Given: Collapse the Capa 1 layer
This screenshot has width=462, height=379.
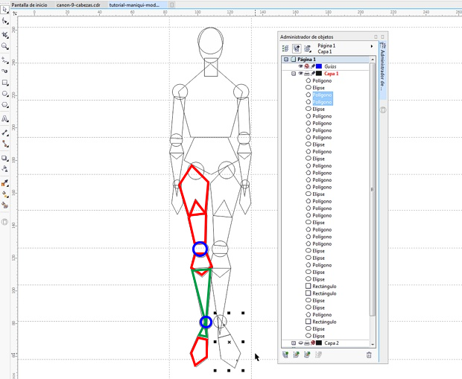Looking at the screenshot, I should tap(294, 73).
